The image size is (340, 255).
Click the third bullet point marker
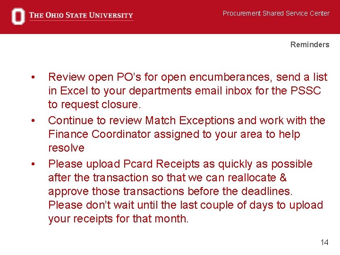point(33,164)
